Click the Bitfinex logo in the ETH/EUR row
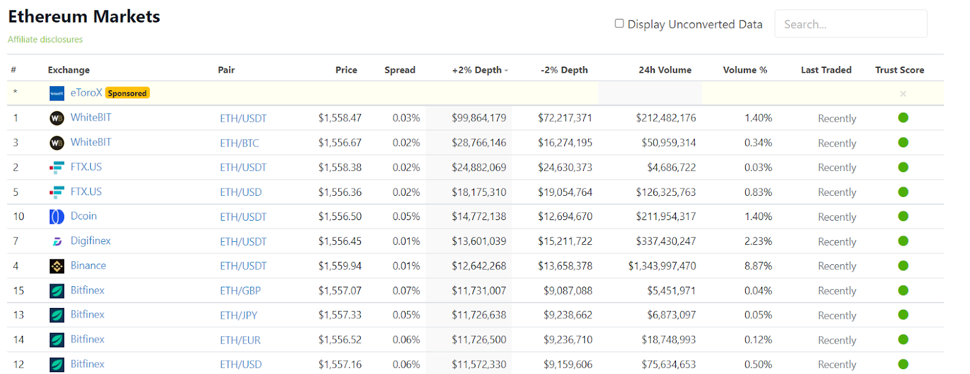The height and width of the screenshot is (374, 970). [x=56, y=340]
